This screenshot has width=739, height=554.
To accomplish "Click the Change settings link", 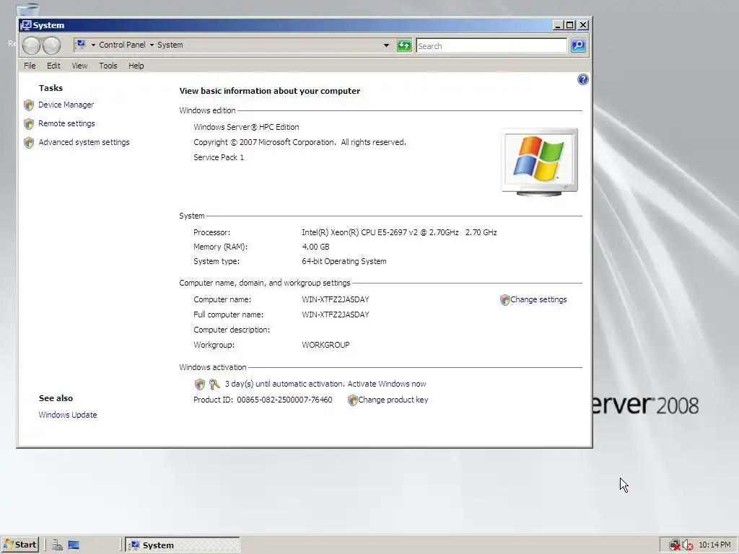I will coord(538,299).
